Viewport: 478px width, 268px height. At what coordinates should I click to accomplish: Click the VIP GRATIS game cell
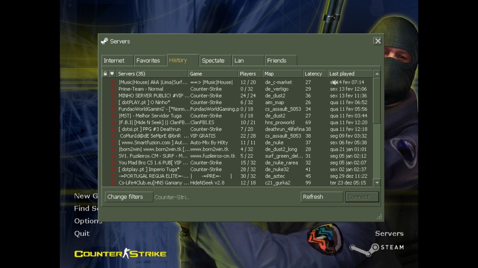[203, 136]
